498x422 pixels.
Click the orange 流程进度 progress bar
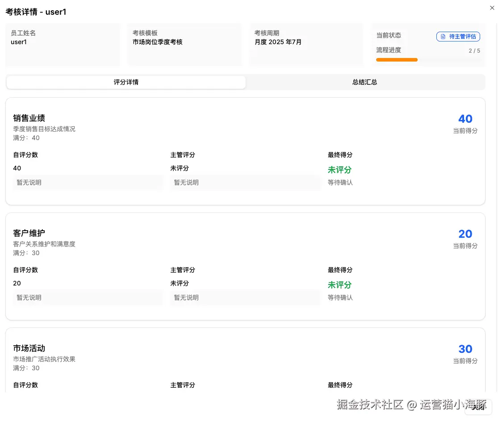click(397, 60)
